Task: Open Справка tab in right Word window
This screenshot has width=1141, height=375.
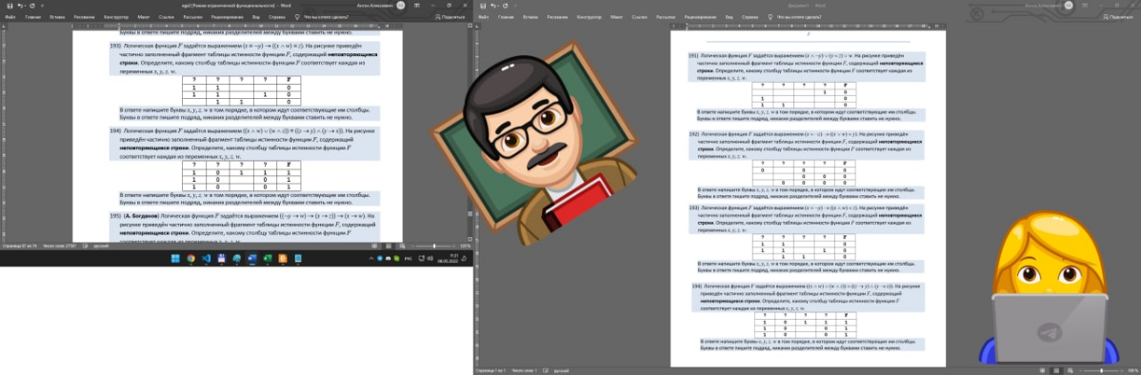Action: click(751, 17)
